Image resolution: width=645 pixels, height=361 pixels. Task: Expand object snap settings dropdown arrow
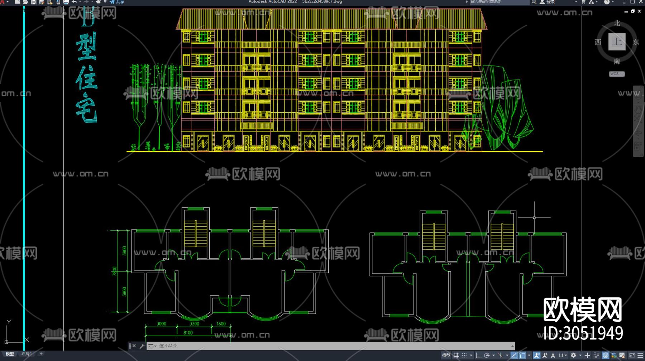pos(529,355)
